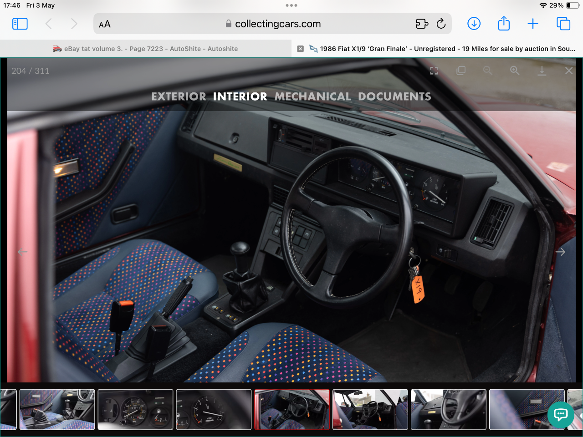This screenshot has height=437, width=583.
Task: Open the three-dot multitasking menu
Action: coord(291,5)
